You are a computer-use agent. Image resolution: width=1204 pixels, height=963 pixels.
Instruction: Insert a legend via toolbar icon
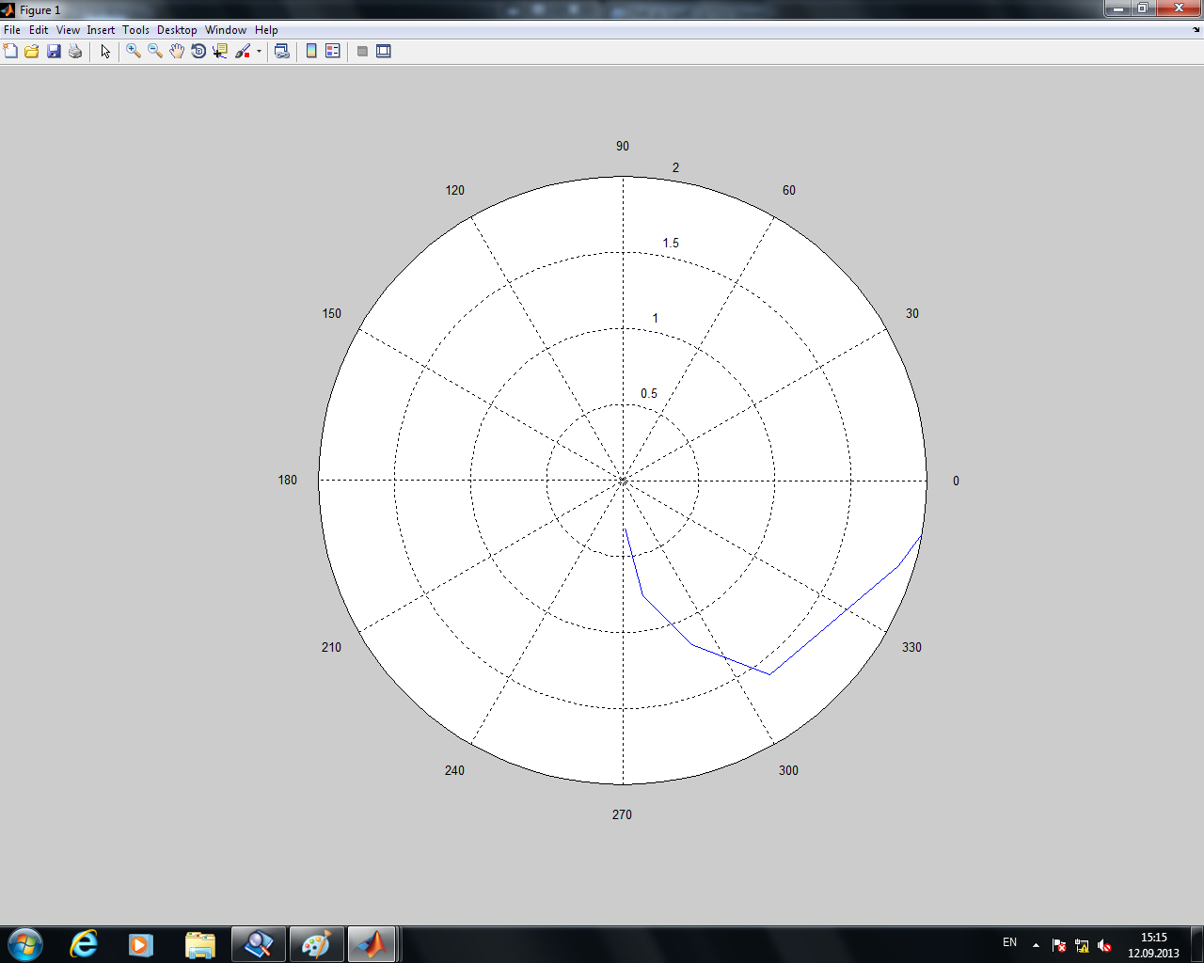(x=333, y=51)
